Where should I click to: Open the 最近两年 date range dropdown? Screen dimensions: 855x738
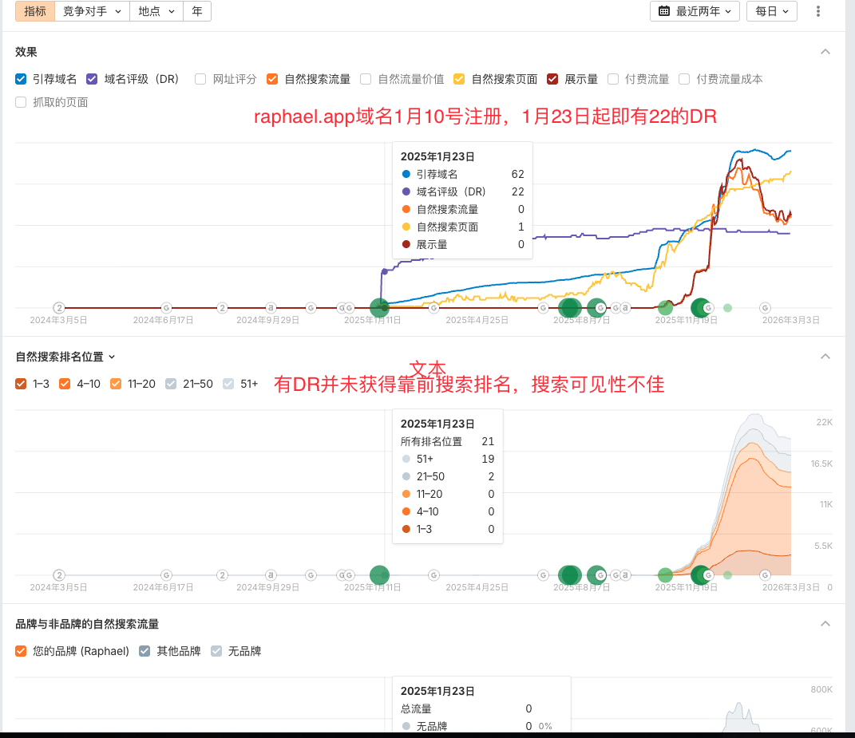click(x=695, y=11)
